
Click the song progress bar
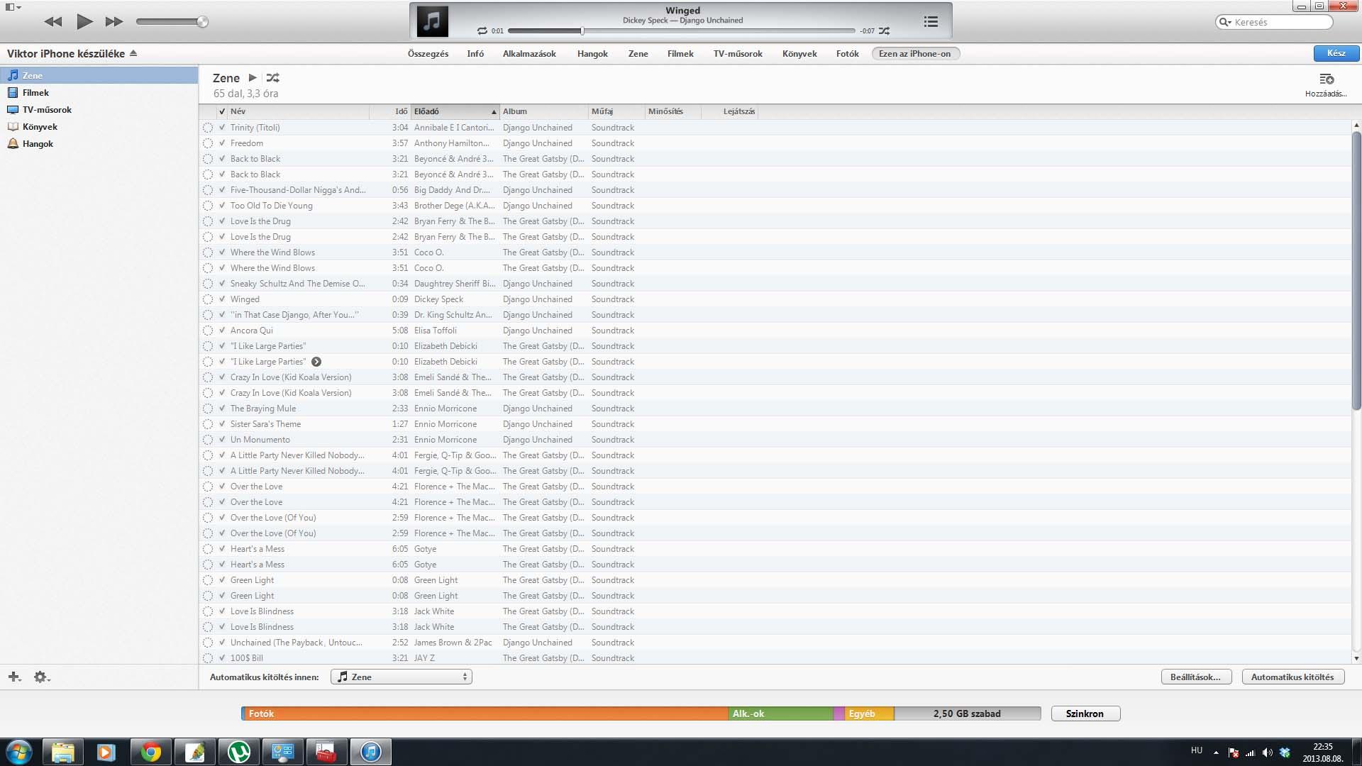click(682, 31)
